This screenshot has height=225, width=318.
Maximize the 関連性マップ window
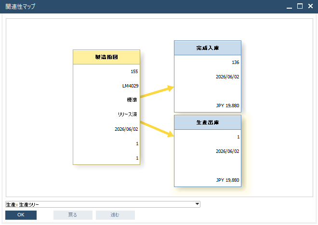[300, 6]
